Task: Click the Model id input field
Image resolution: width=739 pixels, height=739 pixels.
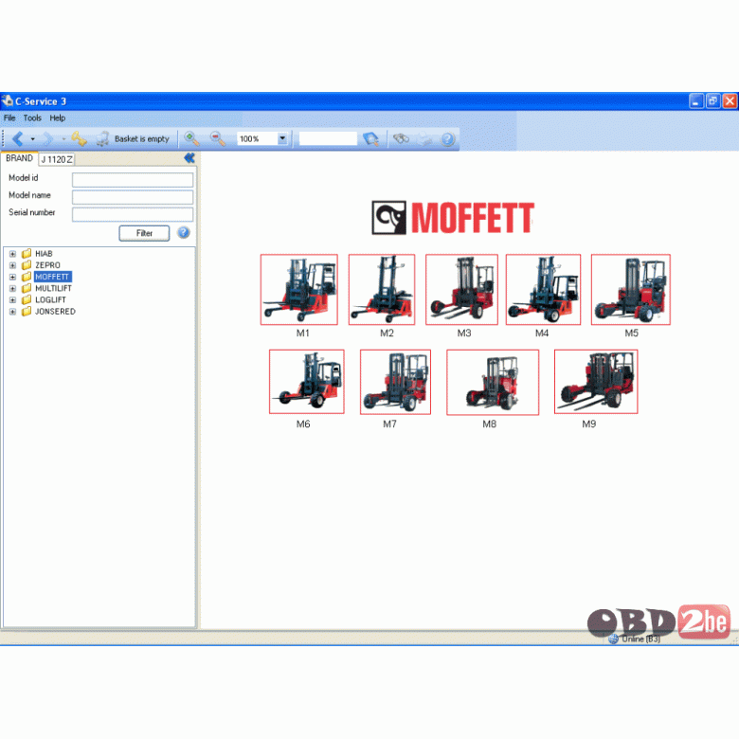Action: pos(133,180)
